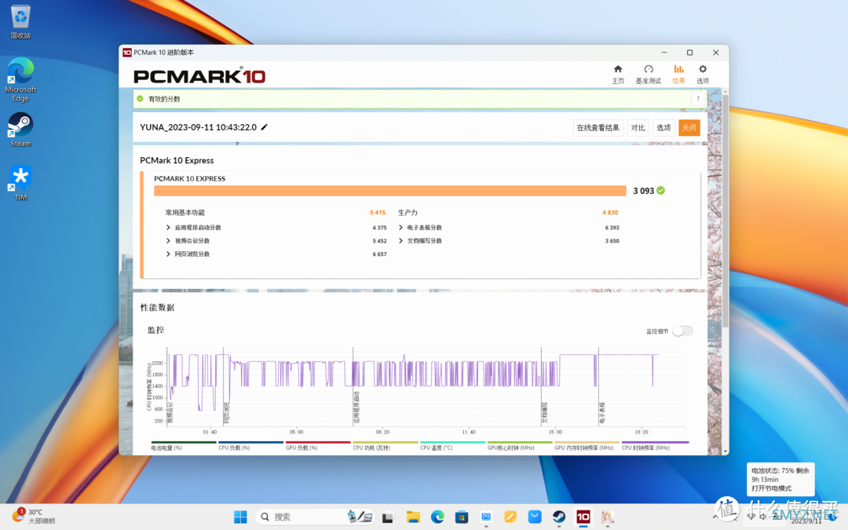Select the CPU 时钟频率 (MHz) legend item
This screenshot has width=848, height=530.
tap(655, 446)
